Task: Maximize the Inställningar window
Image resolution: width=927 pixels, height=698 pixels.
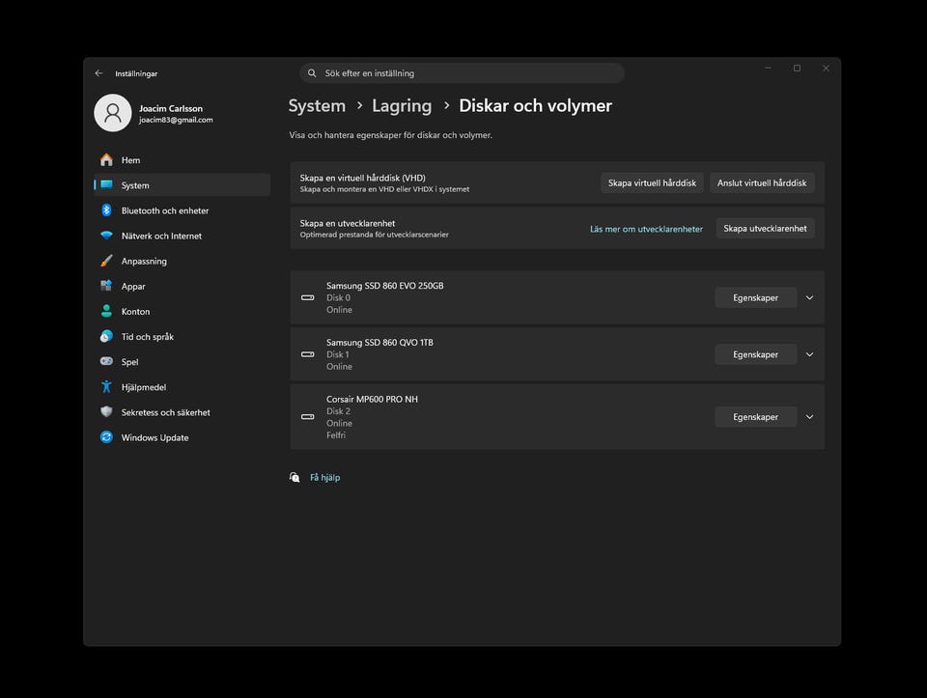Action: tap(797, 69)
